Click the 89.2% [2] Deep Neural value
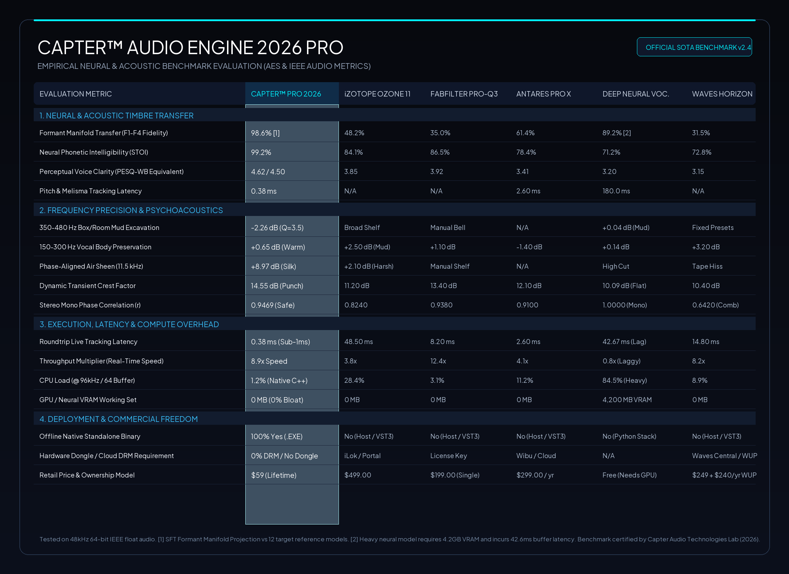The image size is (789, 574). click(616, 133)
